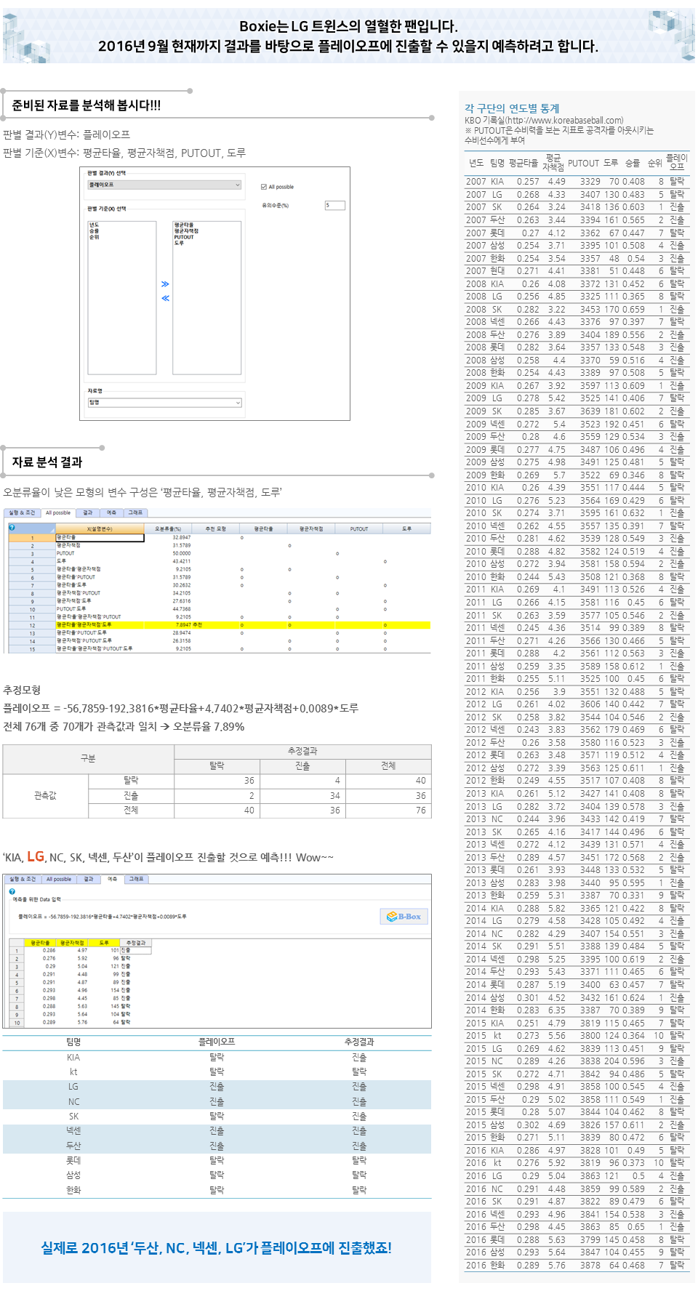Select 평균자책점 in the chosen X variables list
698x1291 pixels.
point(186,231)
